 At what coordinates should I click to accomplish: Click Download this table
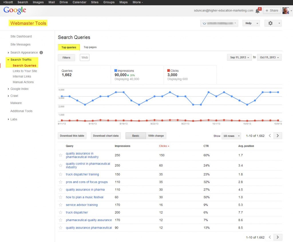click(72, 136)
